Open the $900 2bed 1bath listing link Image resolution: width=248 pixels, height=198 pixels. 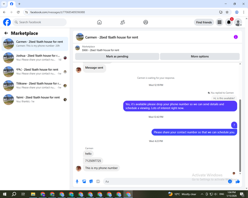(101, 50)
